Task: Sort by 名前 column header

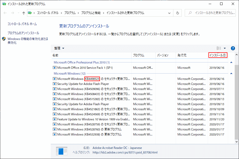Action: (91, 55)
